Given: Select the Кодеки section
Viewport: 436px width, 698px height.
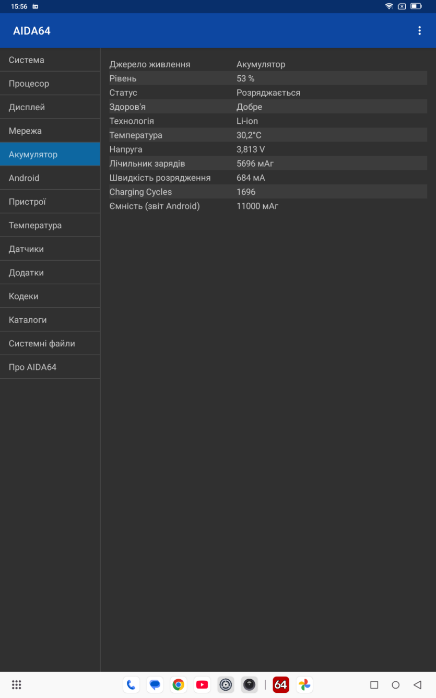Looking at the screenshot, I should coord(50,296).
